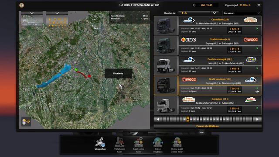Click green arrow on Postai csomagok job
This screenshot has height=157, width=279.
pos(257,68)
